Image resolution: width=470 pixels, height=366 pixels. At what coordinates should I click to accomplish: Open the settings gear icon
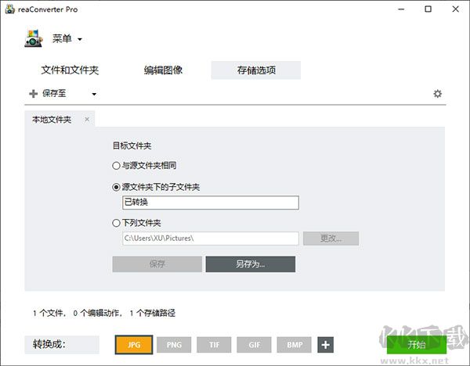[x=437, y=94]
